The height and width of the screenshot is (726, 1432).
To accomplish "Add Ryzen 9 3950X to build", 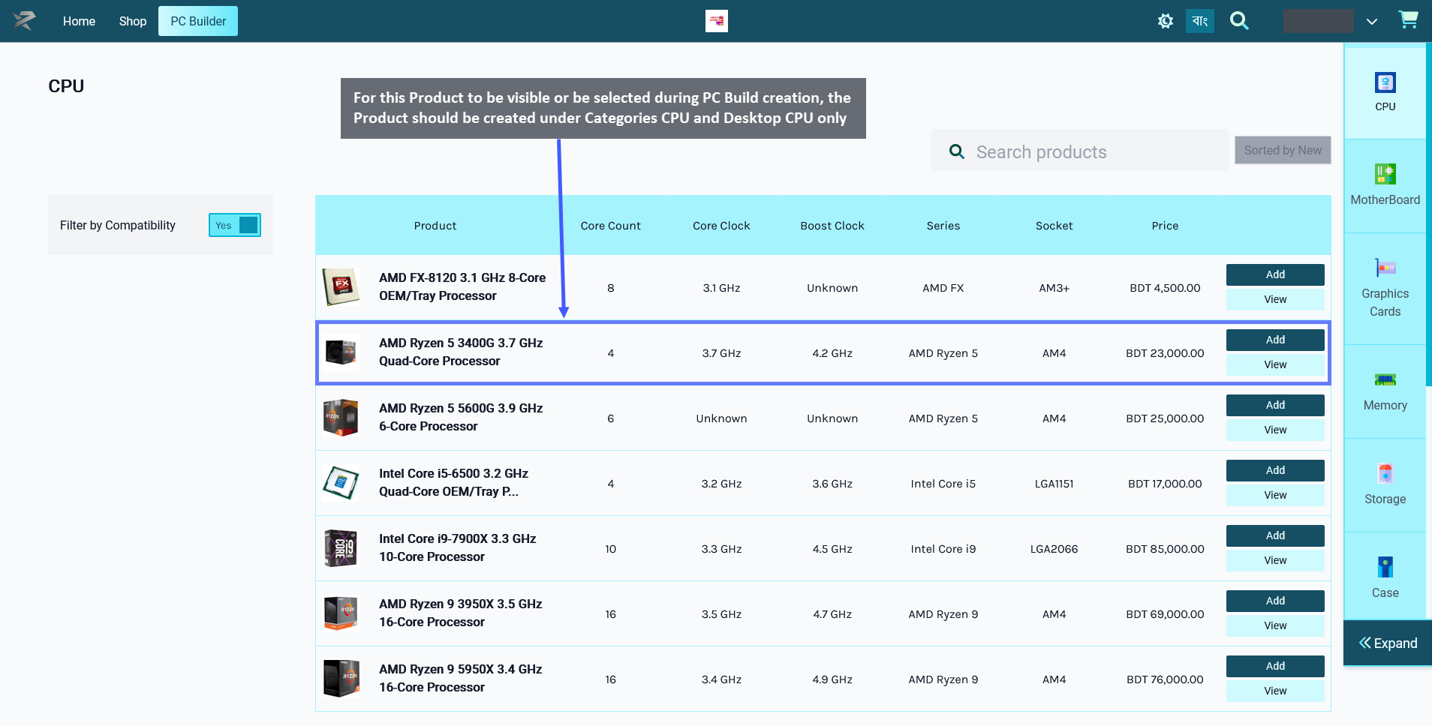I will pos(1275,601).
